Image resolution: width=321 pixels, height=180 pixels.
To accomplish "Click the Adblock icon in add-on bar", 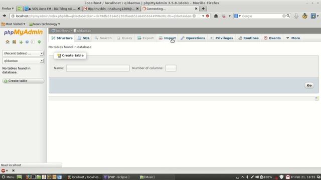I will (x=3, y=170).
